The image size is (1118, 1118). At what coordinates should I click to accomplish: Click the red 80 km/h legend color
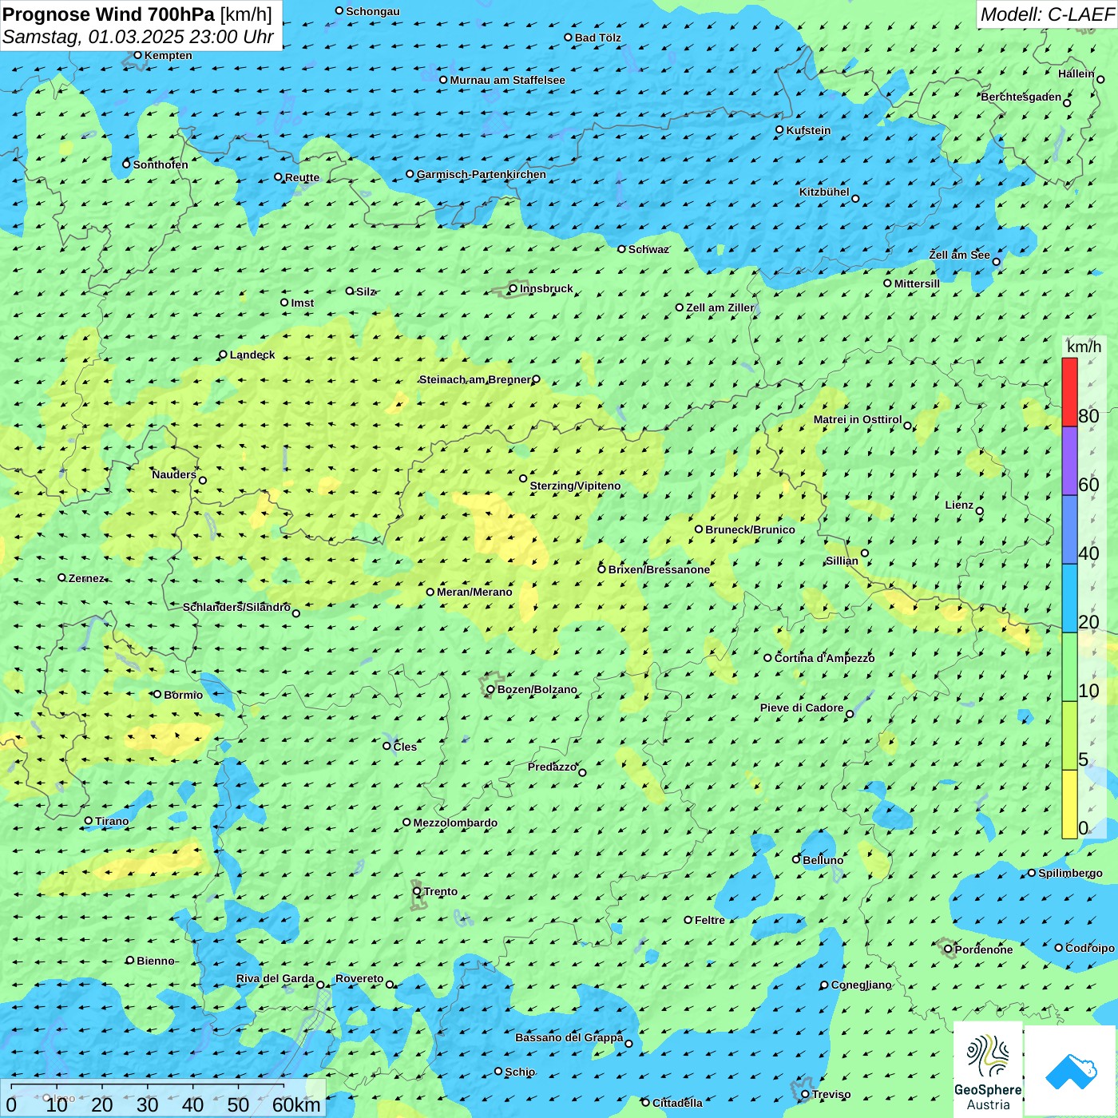coord(1069,392)
